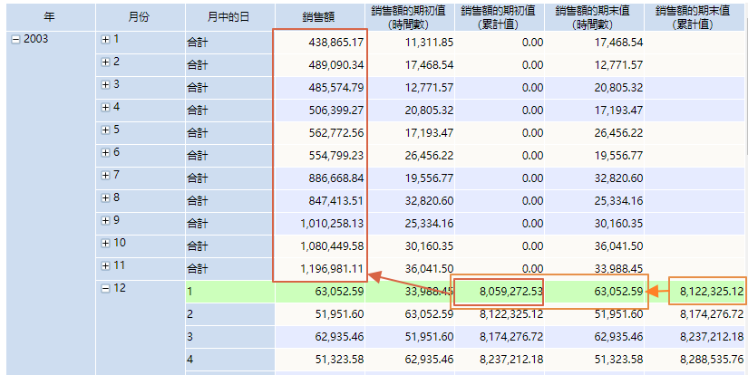Expand month 1 row
748x375 pixels.
pos(106,40)
